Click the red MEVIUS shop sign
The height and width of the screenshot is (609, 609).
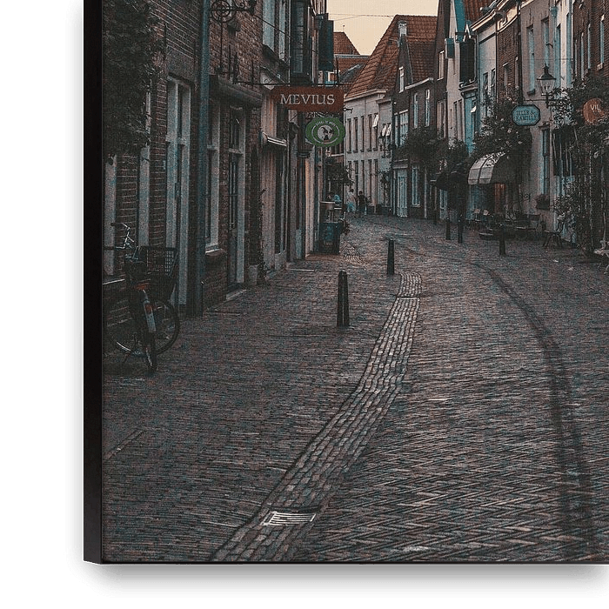point(310,99)
